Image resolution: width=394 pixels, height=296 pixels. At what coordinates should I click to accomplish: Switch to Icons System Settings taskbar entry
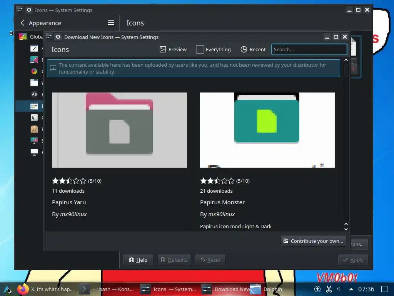(168, 289)
